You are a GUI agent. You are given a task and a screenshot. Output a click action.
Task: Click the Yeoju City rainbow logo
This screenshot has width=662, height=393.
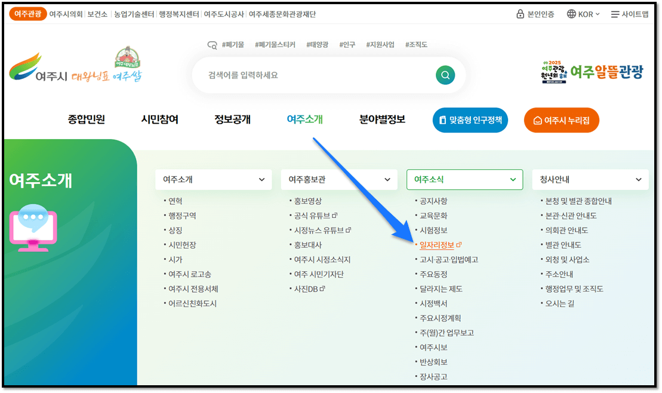click(25, 67)
